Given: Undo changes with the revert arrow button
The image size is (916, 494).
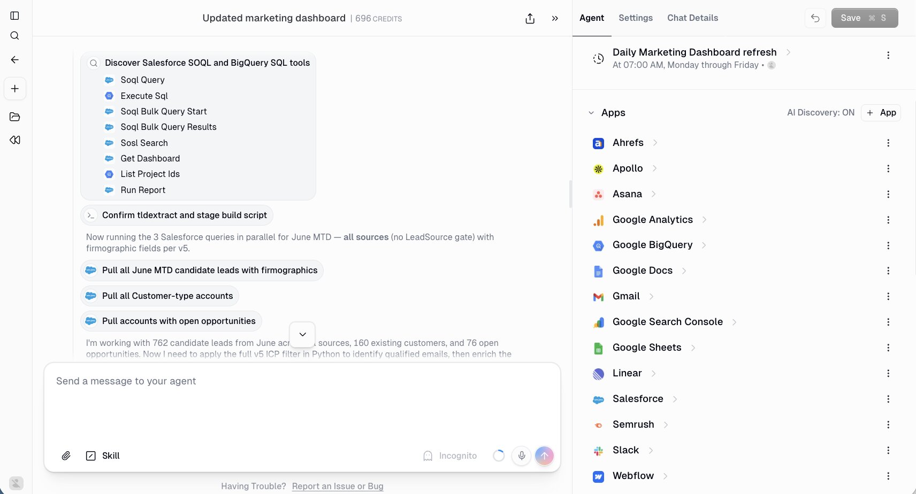Looking at the screenshot, I should pyautogui.click(x=815, y=18).
